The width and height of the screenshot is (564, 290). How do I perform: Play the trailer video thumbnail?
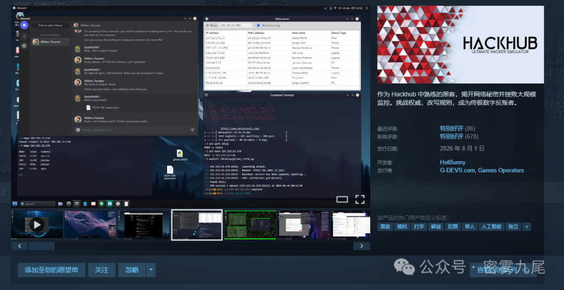tap(37, 225)
